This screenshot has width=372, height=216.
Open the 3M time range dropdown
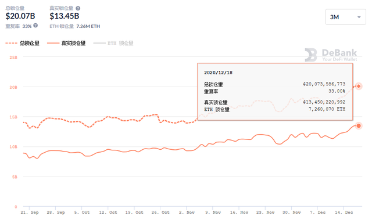(x=345, y=17)
